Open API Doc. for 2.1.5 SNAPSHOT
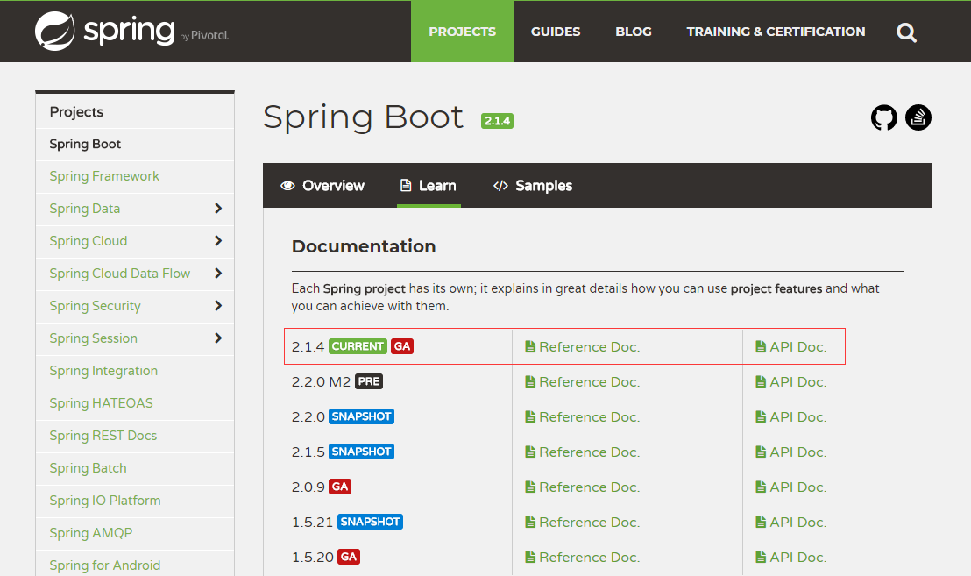971x576 pixels. pos(790,452)
